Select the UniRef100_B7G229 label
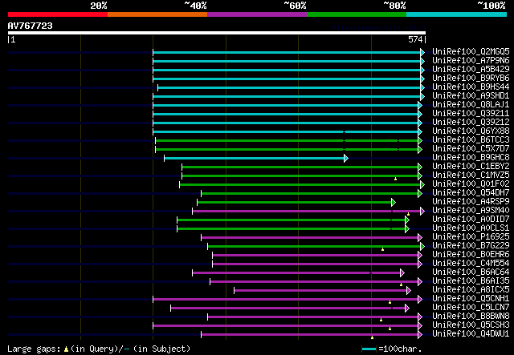This screenshot has width=514, height=355. click(471, 246)
